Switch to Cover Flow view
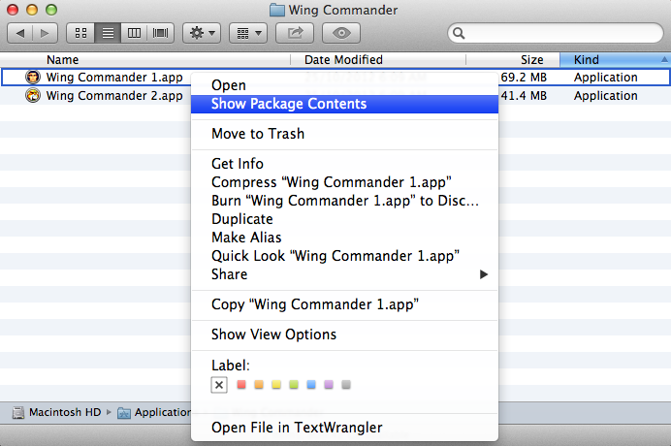The image size is (671, 446). coord(160,33)
